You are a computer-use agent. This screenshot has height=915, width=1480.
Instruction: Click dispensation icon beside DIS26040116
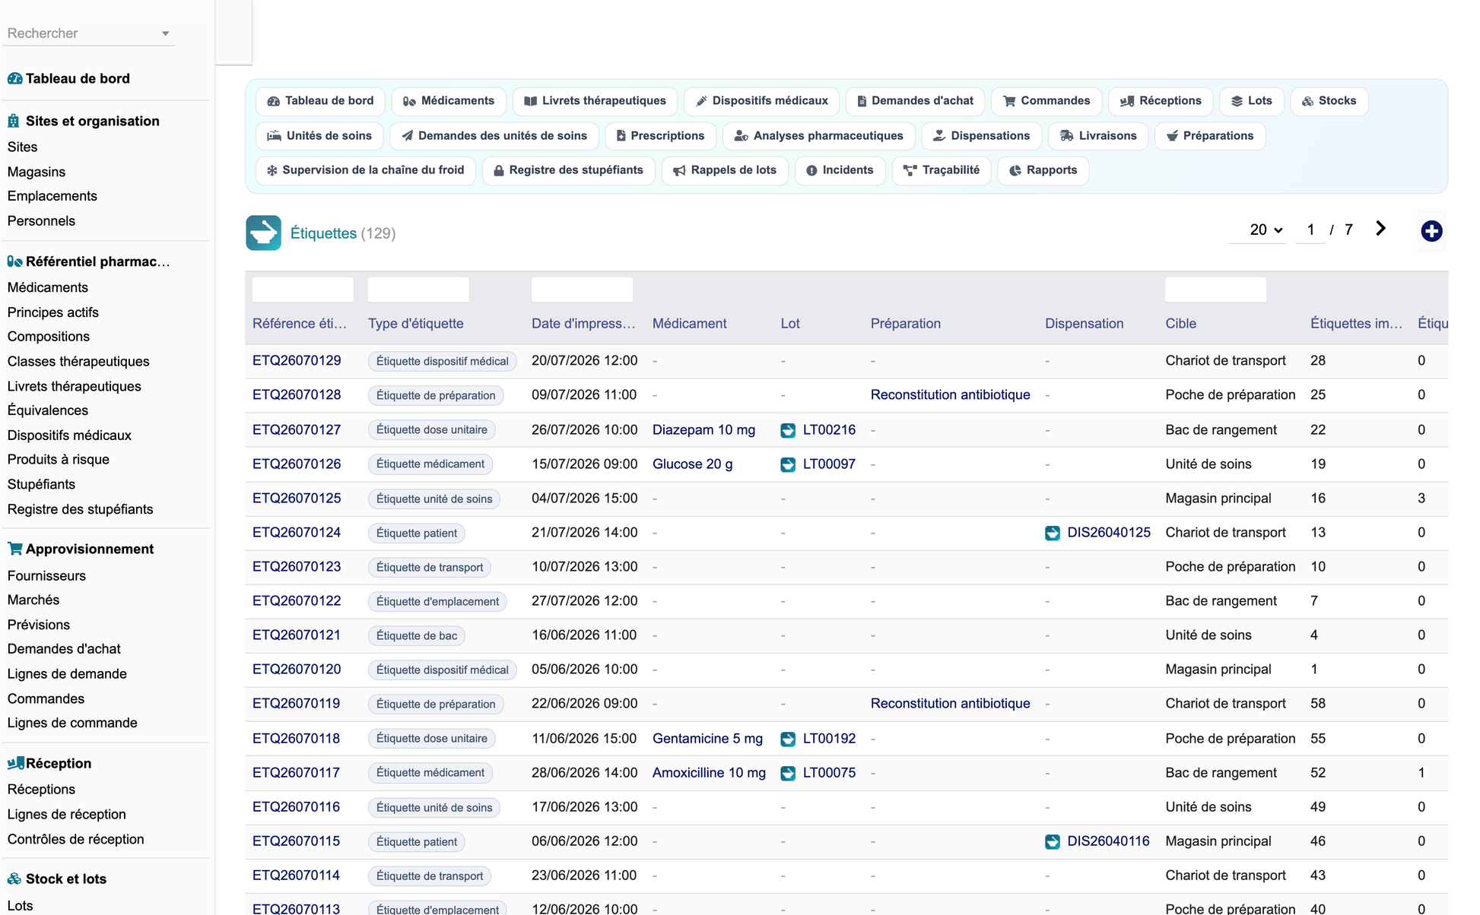1053,841
